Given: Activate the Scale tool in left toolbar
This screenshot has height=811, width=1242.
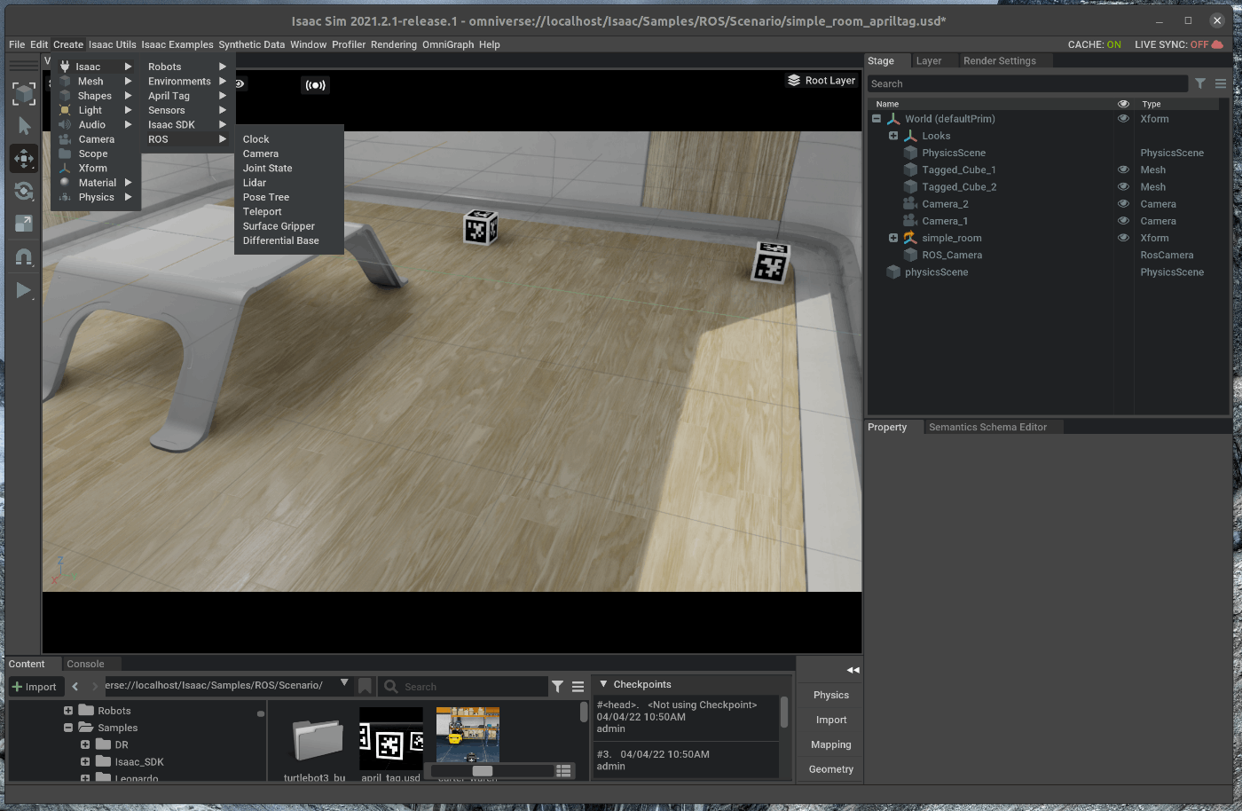Looking at the screenshot, I should [24, 224].
